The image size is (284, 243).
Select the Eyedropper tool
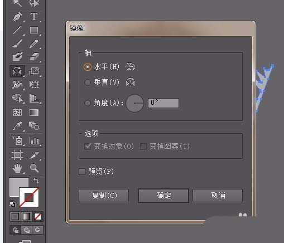click(17, 126)
